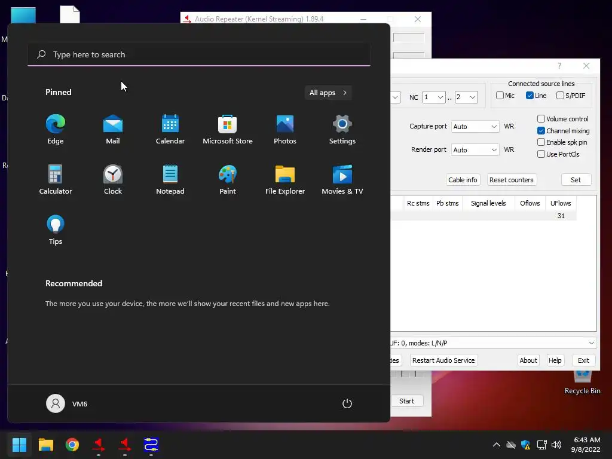The width and height of the screenshot is (612, 459).
Task: Launch the Photos app
Action: click(285, 129)
